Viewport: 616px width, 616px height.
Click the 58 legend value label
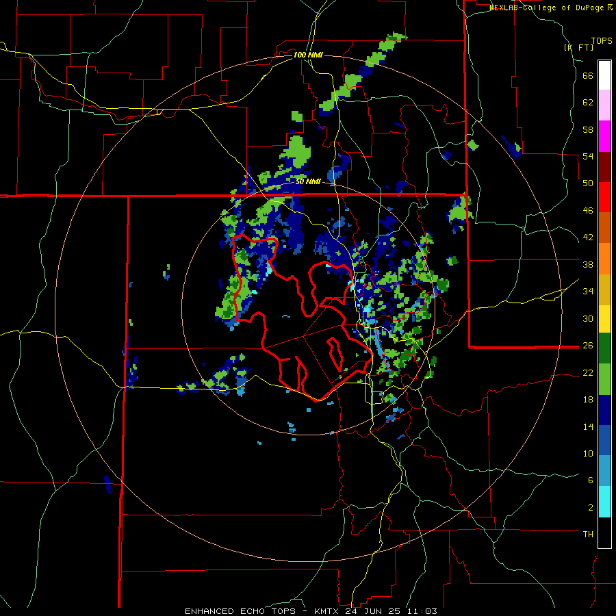coord(588,129)
